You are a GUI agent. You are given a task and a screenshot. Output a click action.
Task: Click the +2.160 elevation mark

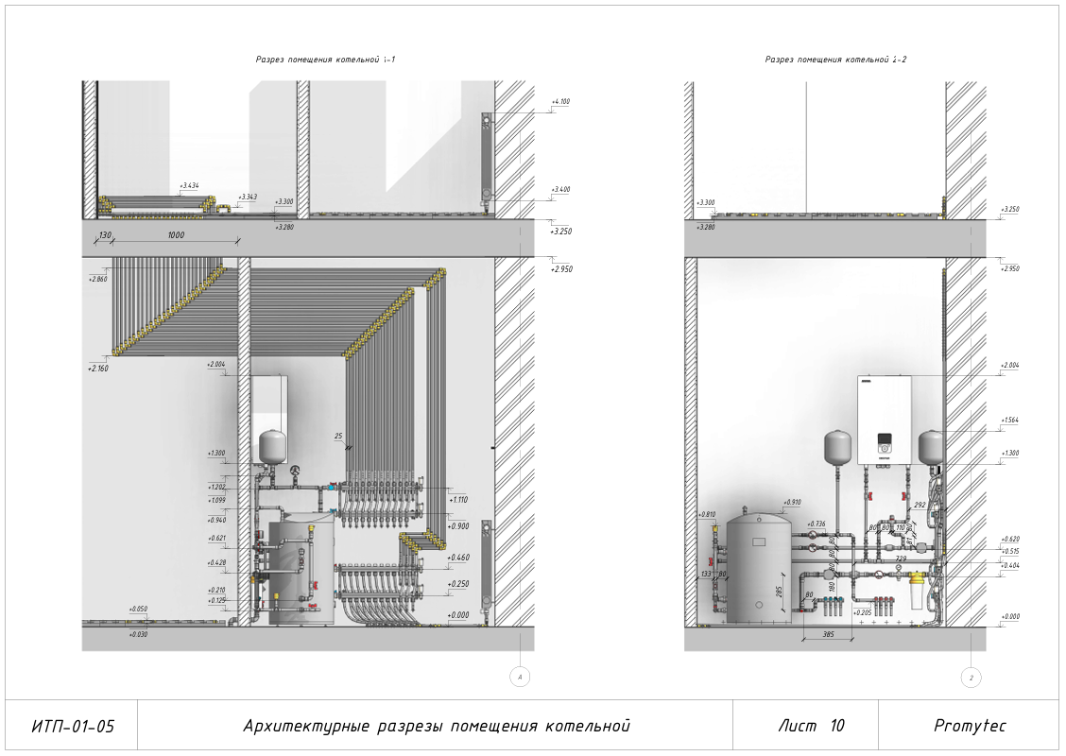tap(98, 369)
